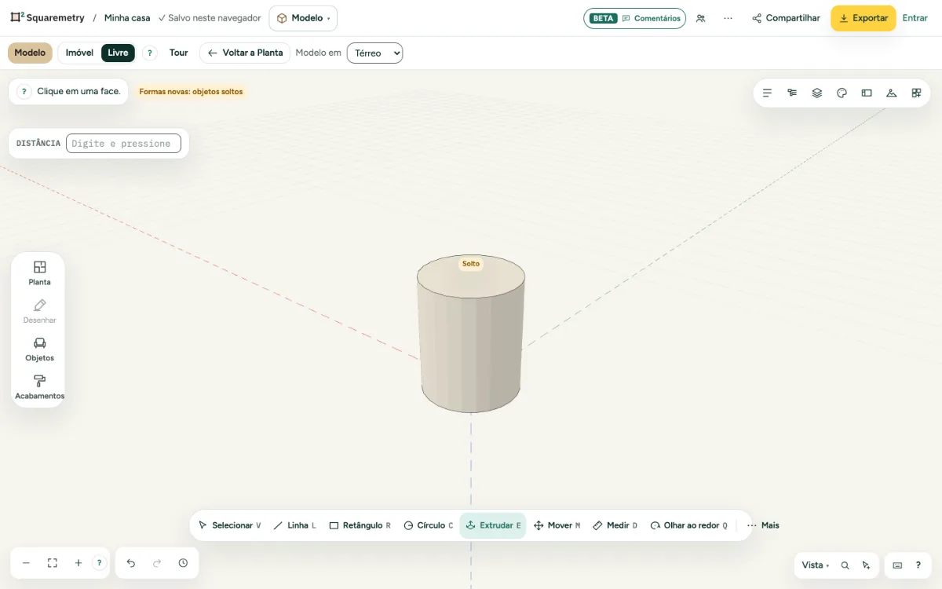Viewport: 942px width, 589px height.
Task: Open the Térreo floor dropdown
Action: [374, 53]
